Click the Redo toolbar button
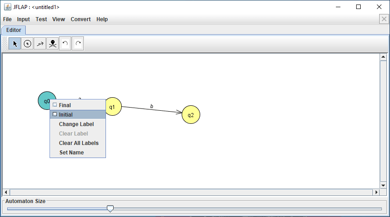The width and height of the screenshot is (390, 217). pos(78,44)
